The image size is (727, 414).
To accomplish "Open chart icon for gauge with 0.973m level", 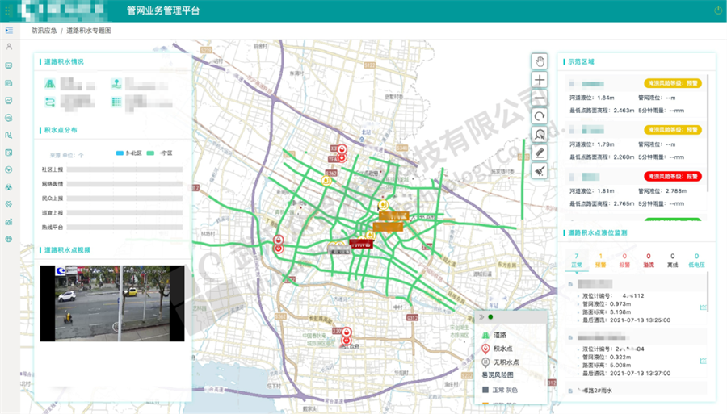I will pos(703,307).
